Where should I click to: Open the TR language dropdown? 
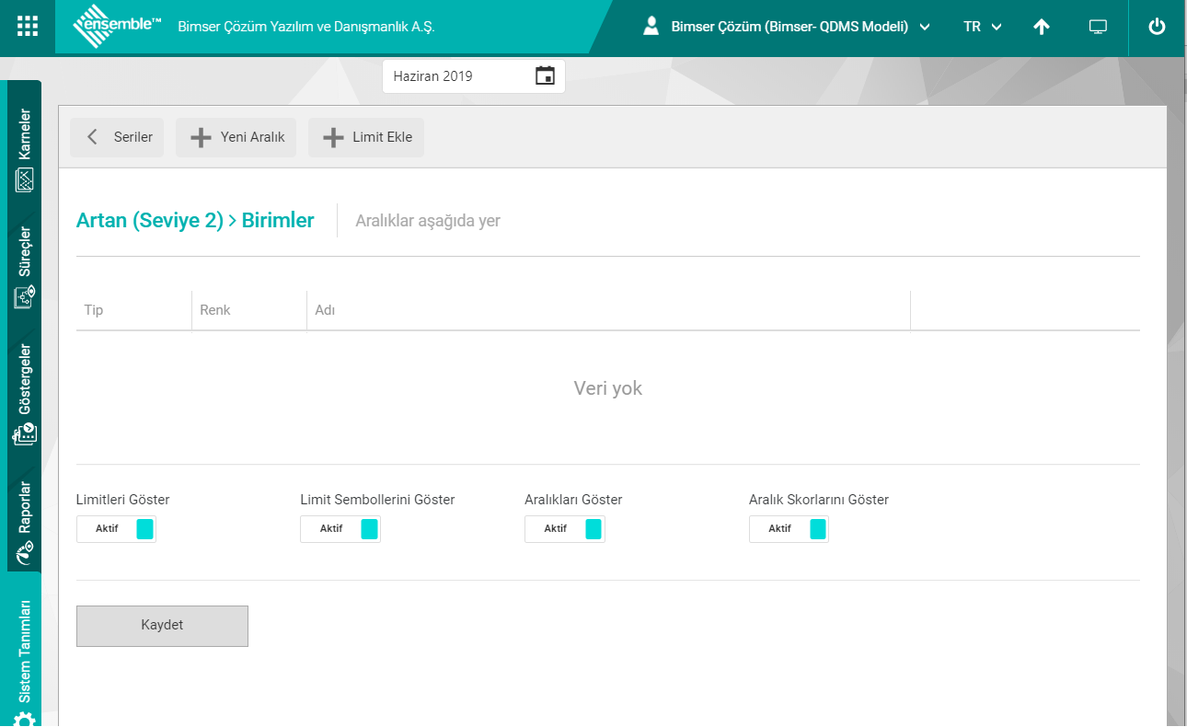point(982,27)
